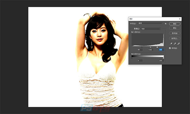
Task: Click the output gradient bar
Action: (x=148, y=56)
